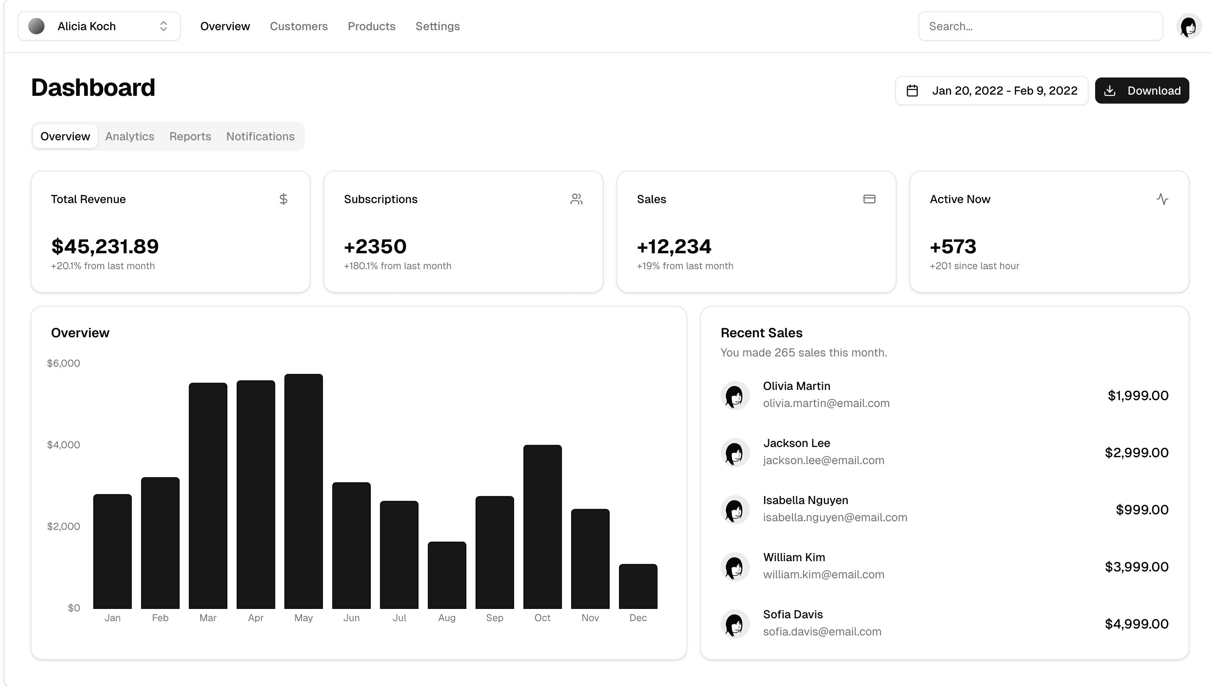Click the calendar icon in the date range picker
The image size is (1211, 686).
[x=913, y=90]
